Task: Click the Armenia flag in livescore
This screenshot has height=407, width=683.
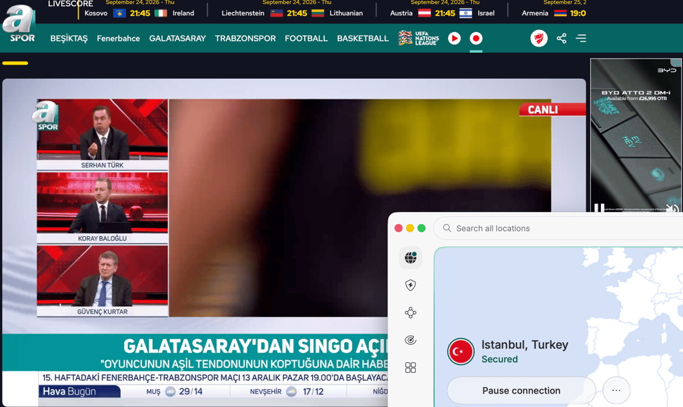Action: tap(560, 13)
